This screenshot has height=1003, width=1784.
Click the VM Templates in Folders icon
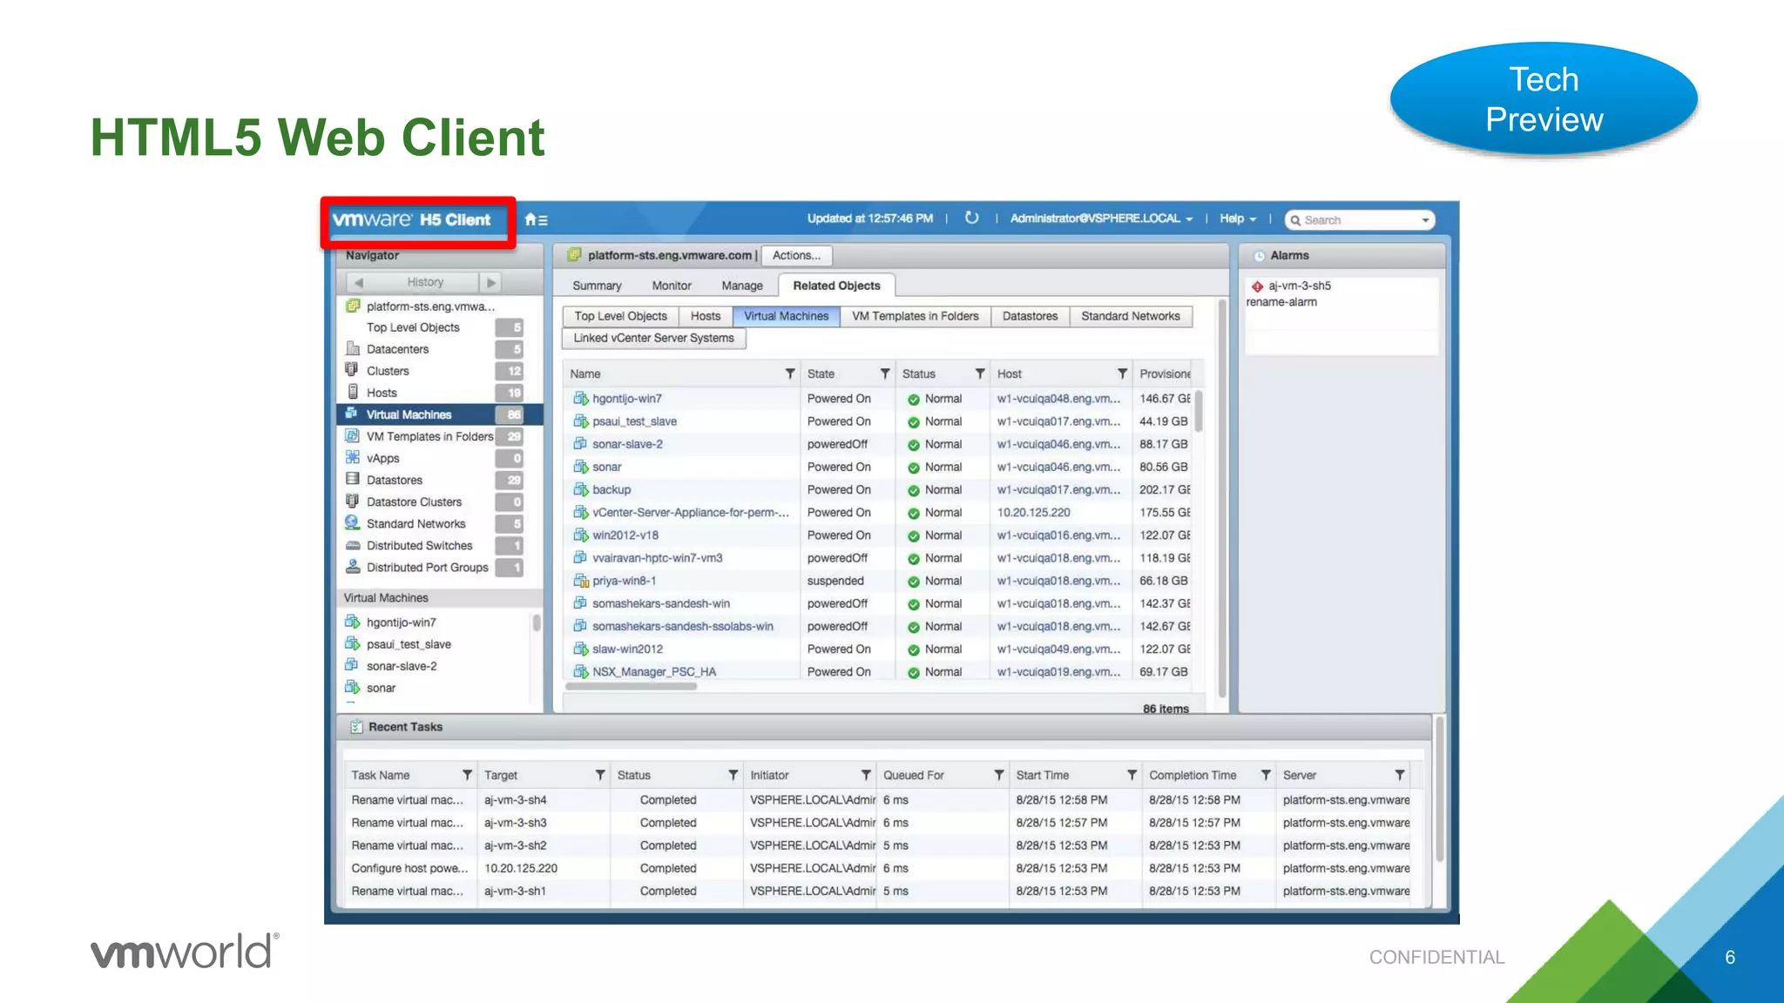[352, 435]
